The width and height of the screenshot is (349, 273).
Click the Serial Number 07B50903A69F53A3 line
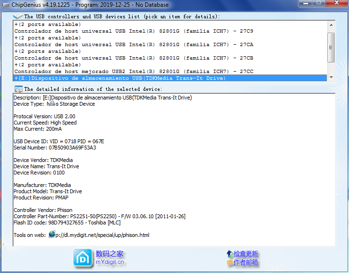pyautogui.click(x=55, y=148)
